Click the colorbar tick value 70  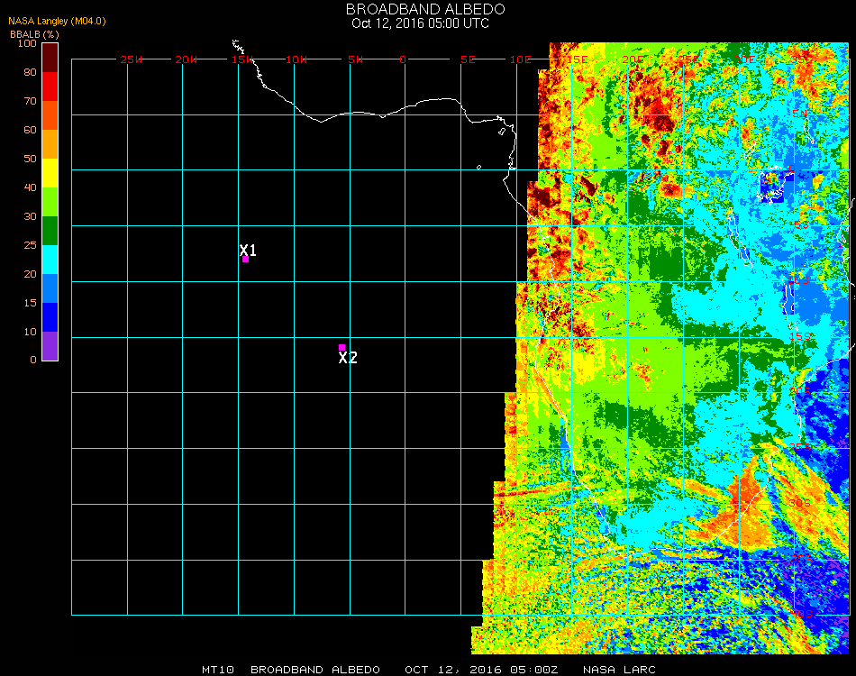click(x=31, y=102)
